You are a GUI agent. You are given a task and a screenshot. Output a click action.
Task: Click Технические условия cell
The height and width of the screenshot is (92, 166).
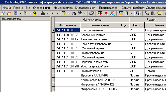99,39
